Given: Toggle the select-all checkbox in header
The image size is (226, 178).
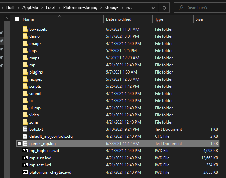Looking at the screenshot, I should 17,19.
